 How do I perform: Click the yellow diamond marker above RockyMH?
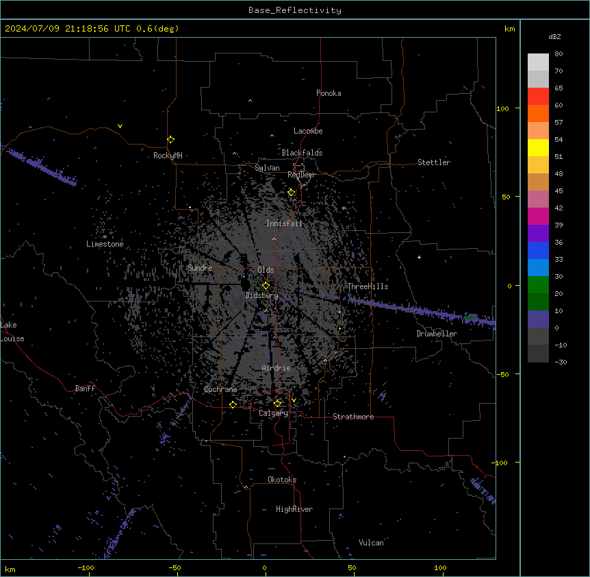171,140
